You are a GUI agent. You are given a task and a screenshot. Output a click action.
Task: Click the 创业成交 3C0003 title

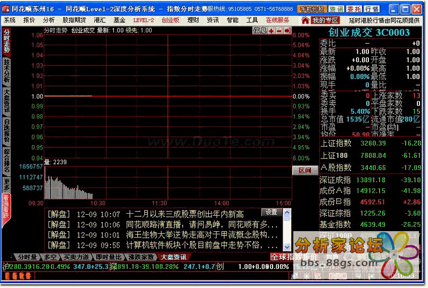click(x=369, y=32)
